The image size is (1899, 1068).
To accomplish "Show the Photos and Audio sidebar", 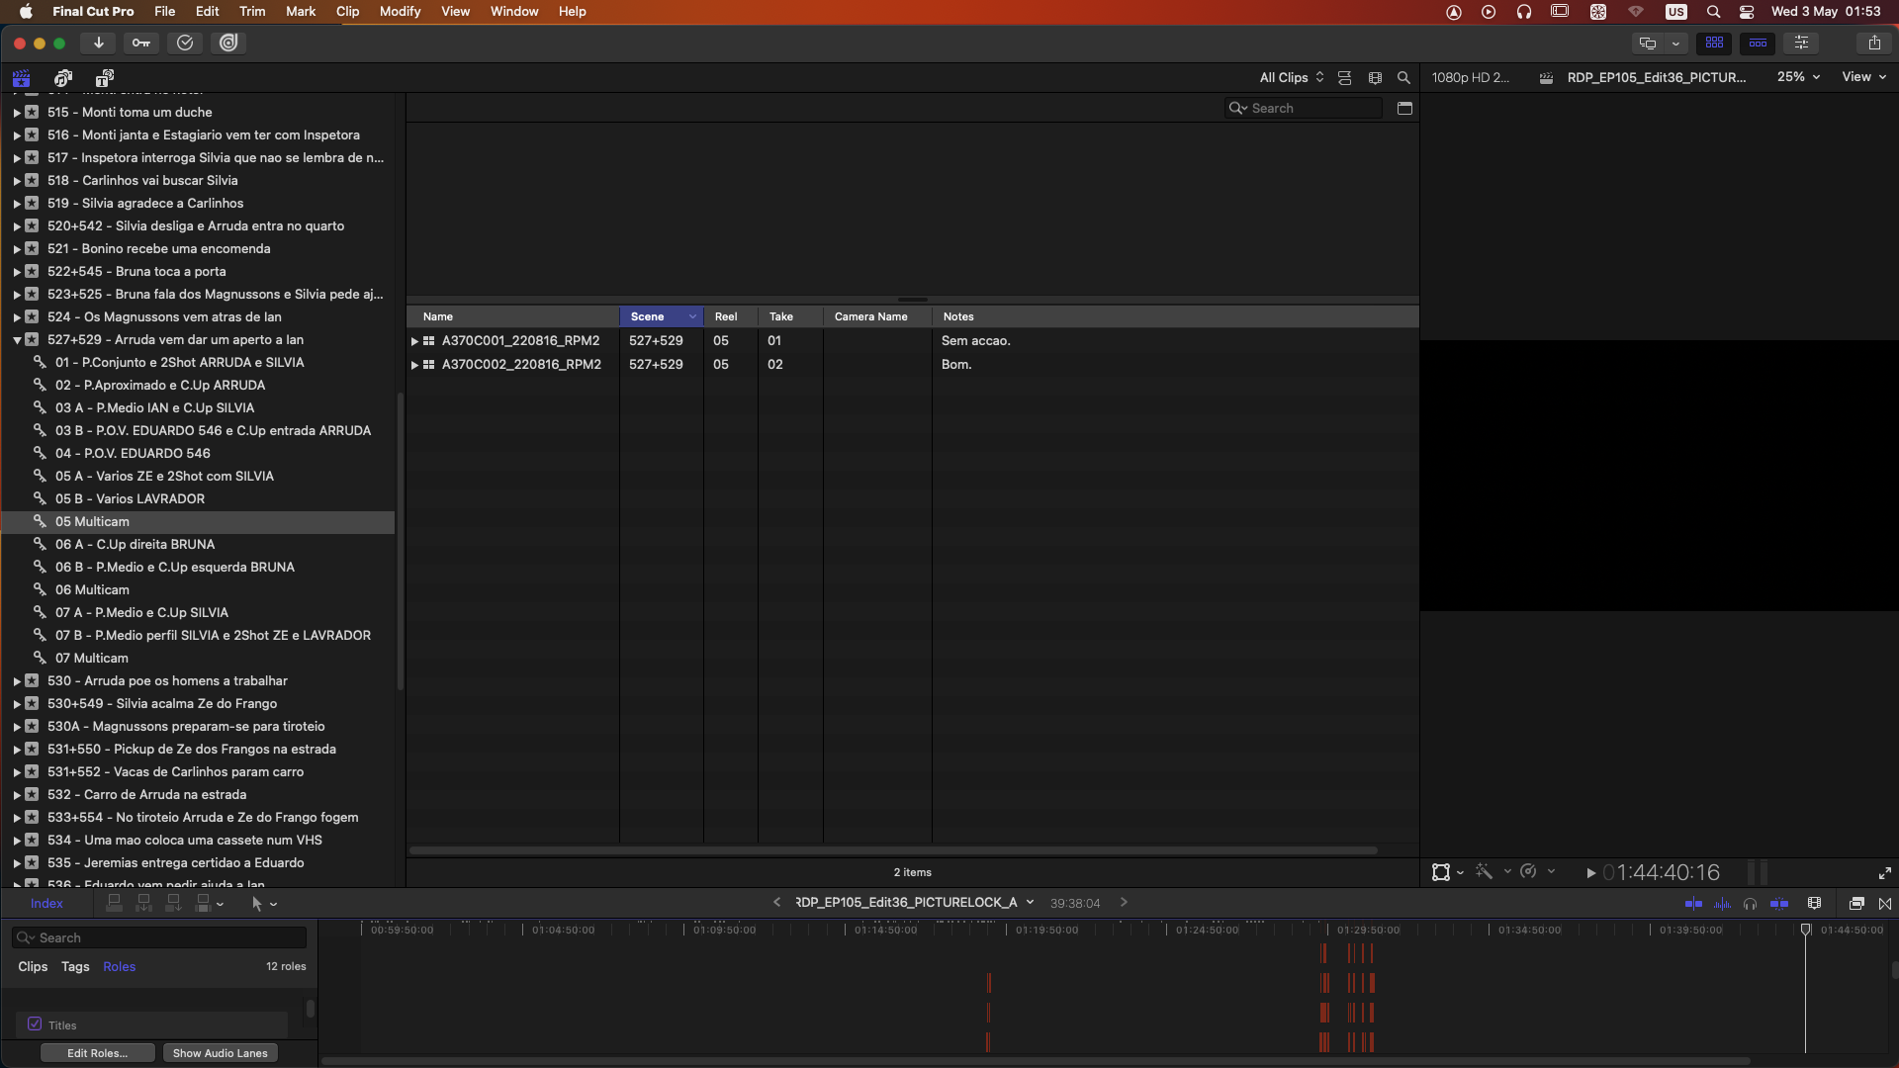I will [x=63, y=77].
